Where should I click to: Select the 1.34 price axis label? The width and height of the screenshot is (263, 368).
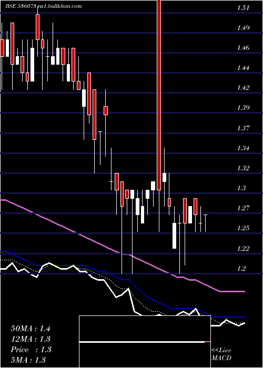tap(243, 148)
